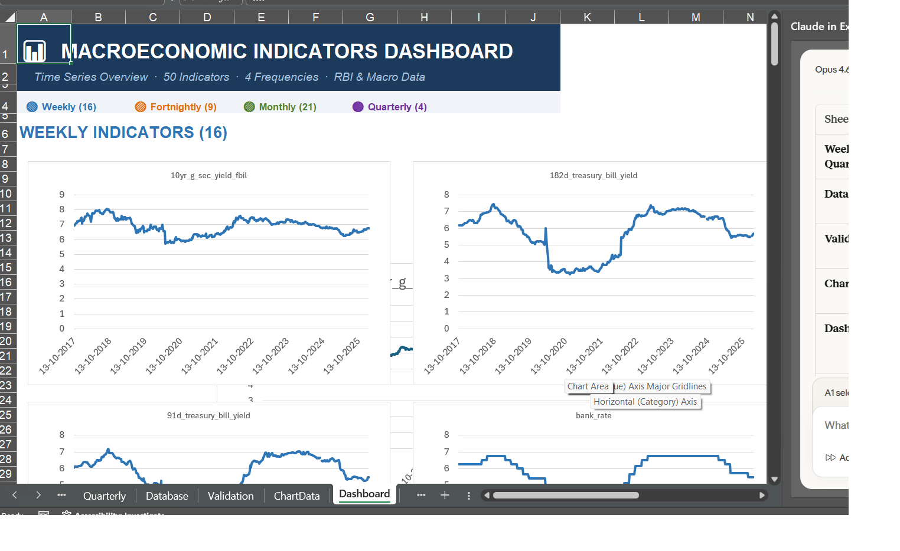Click the orange Fortnightly circle icon
Screen dimensions: 900x551
tap(141, 107)
